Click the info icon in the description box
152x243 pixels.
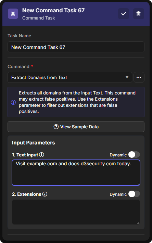pyautogui.click(x=13, y=102)
